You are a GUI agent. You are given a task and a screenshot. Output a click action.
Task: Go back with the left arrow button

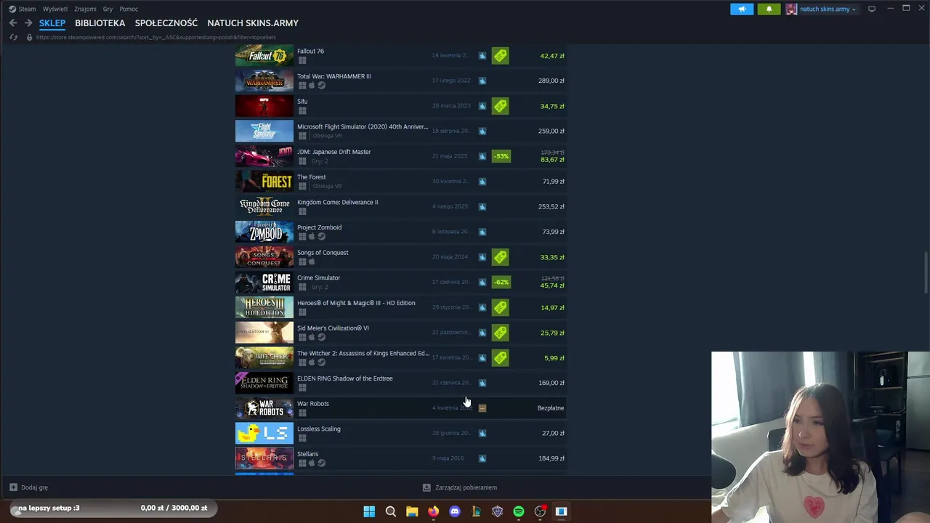coord(13,23)
